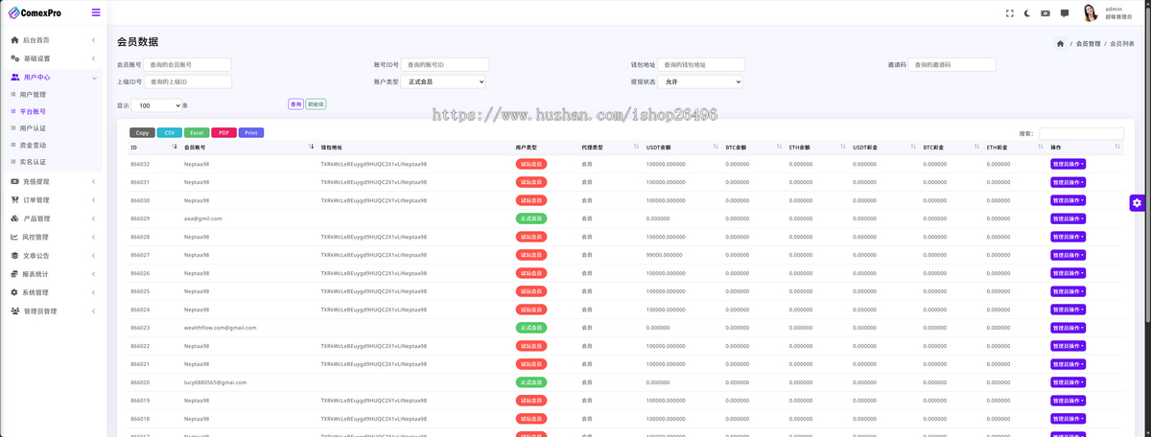Click the 查询 search button

[x=295, y=103]
